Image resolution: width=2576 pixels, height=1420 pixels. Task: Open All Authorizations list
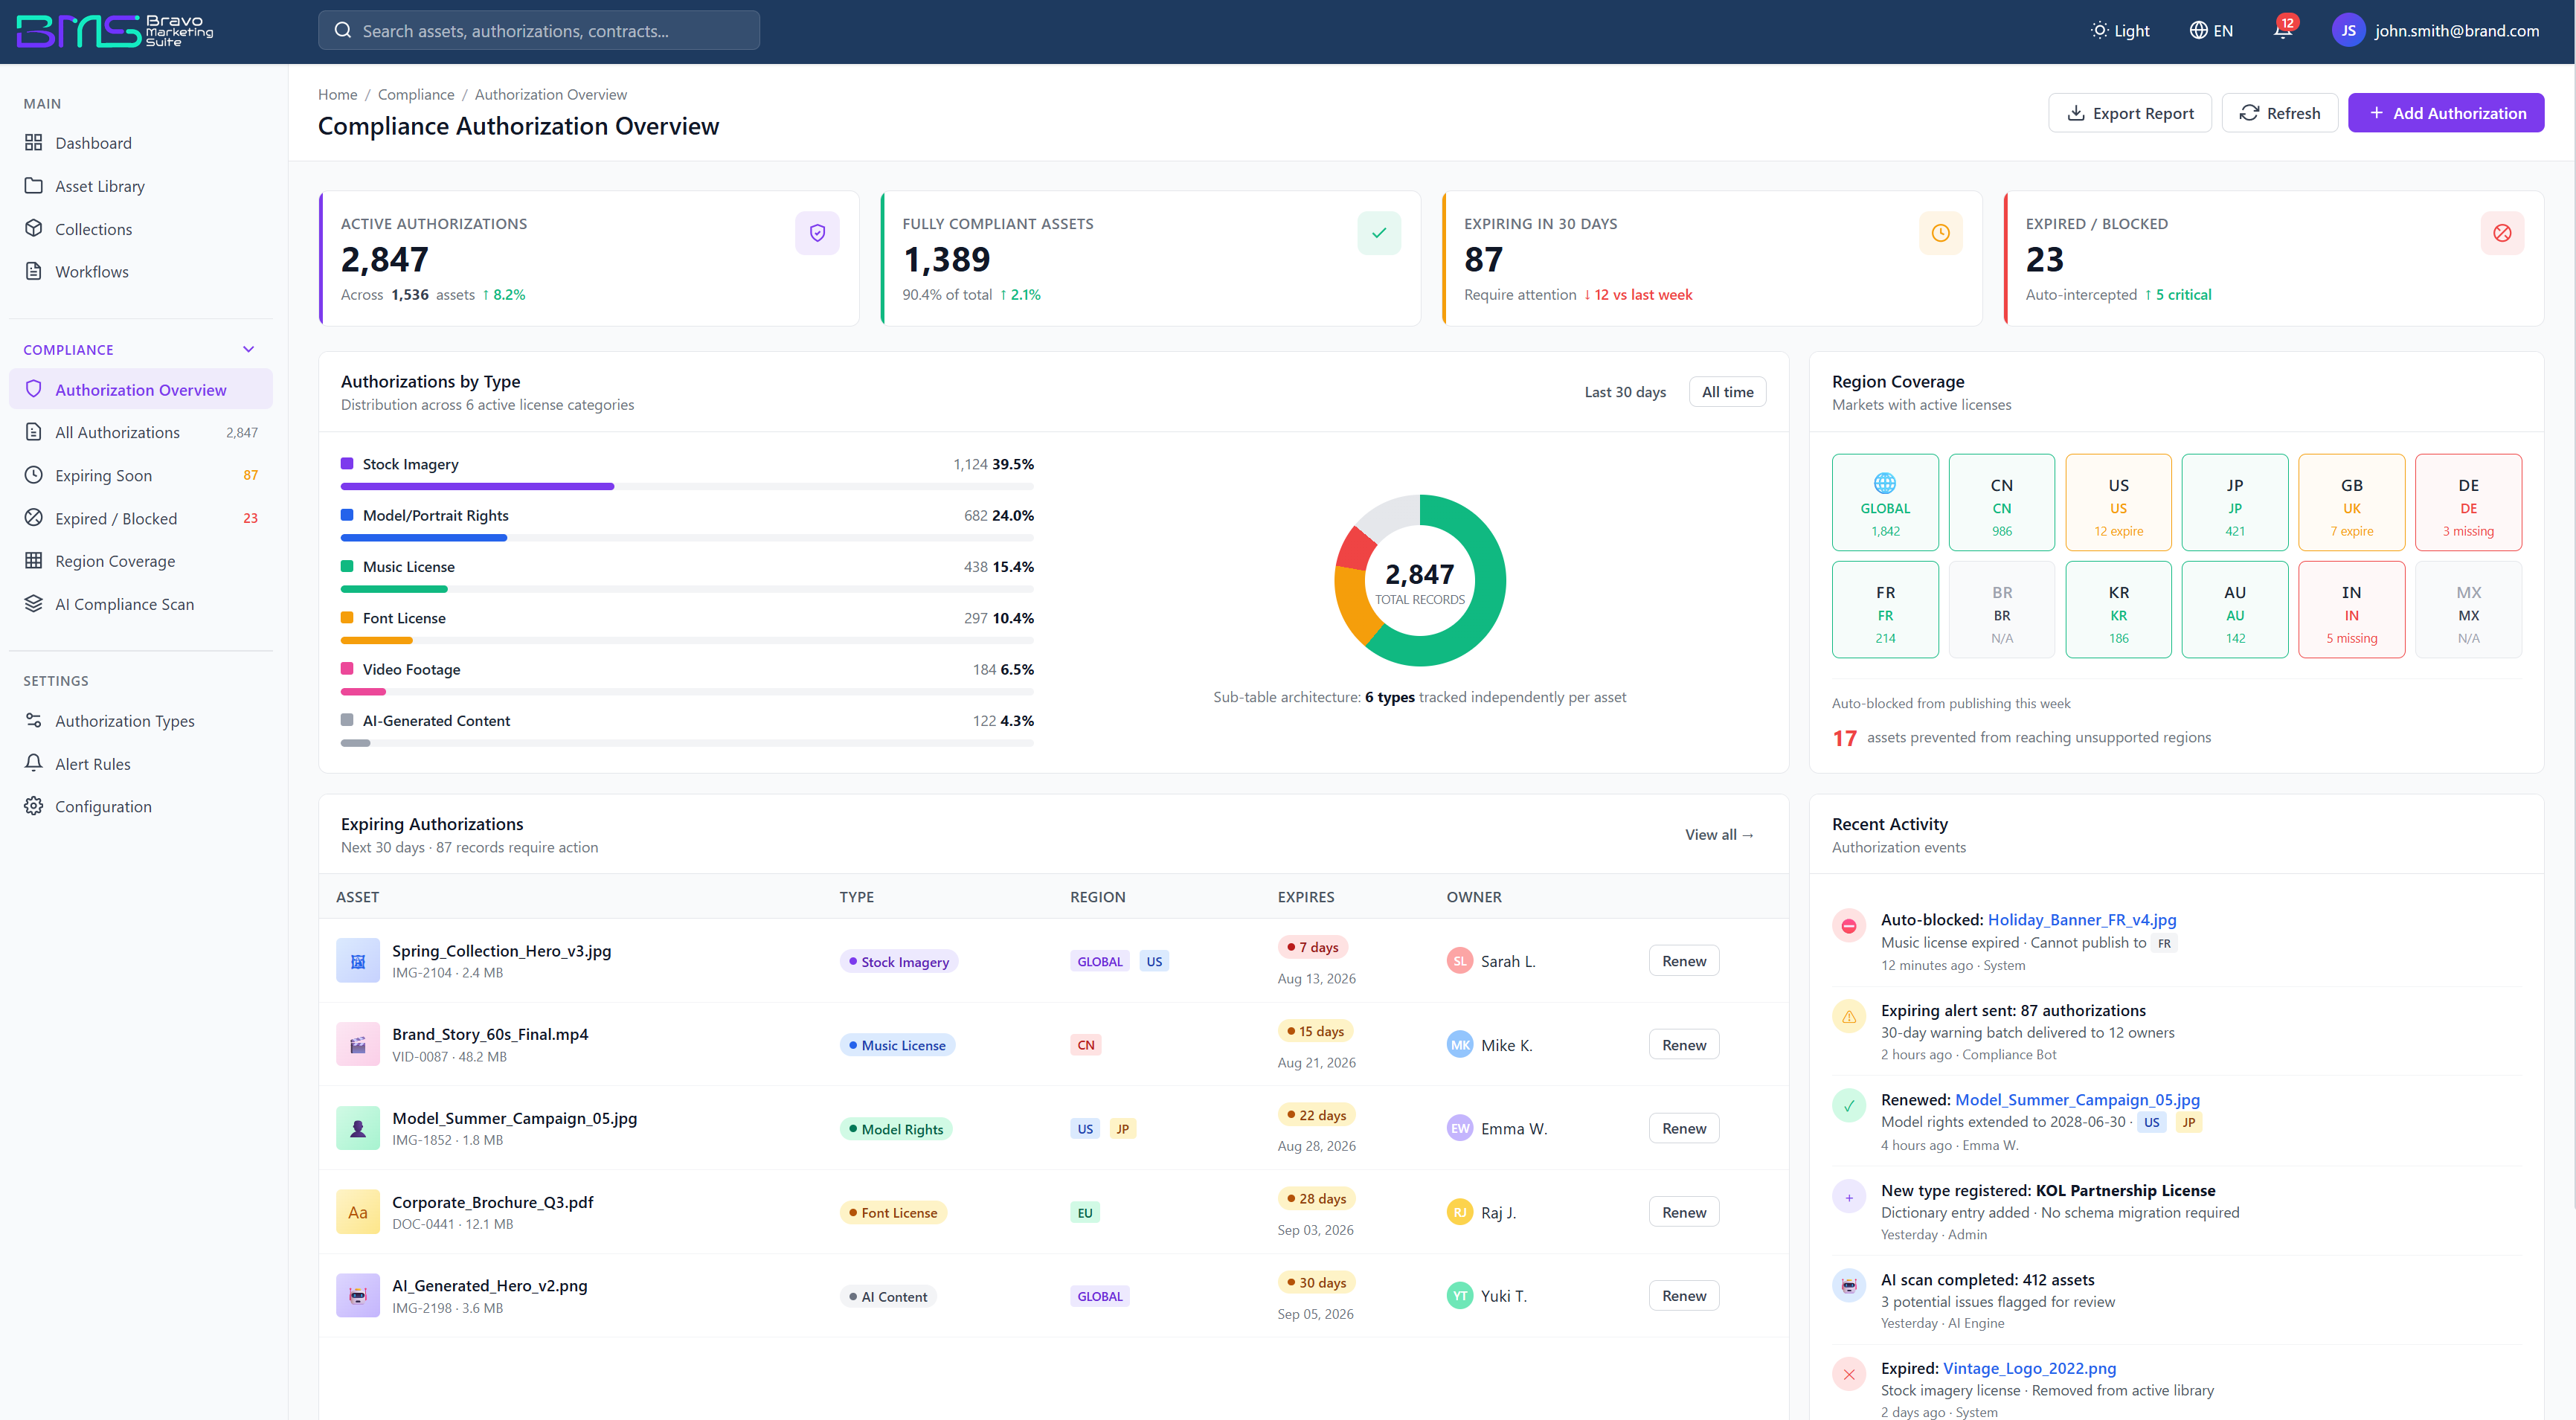[141, 432]
